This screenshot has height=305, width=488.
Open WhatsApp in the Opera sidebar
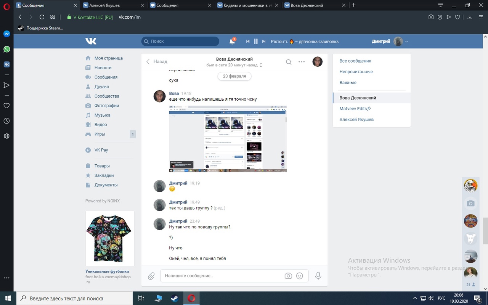[x=6, y=49]
